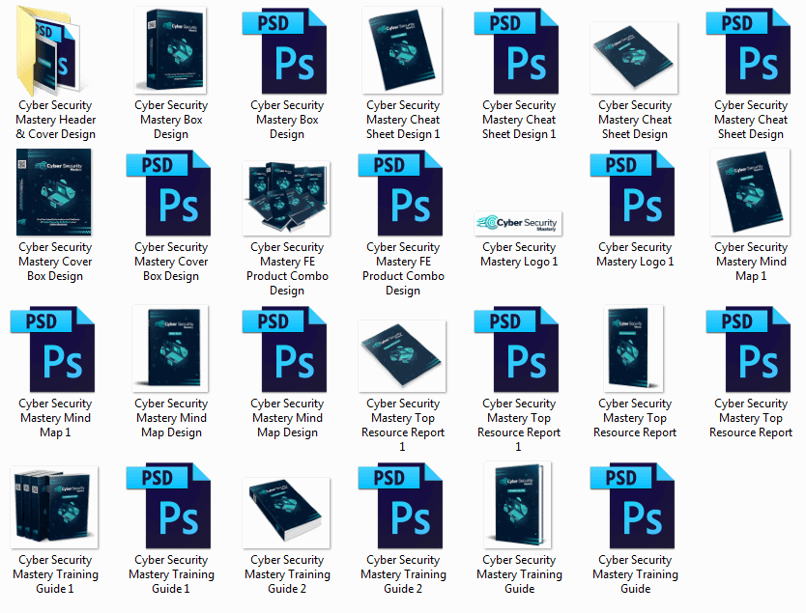Screen dimensions: 806x613
Task: Select the Top Resource Report PSD icon
Action: click(748, 349)
